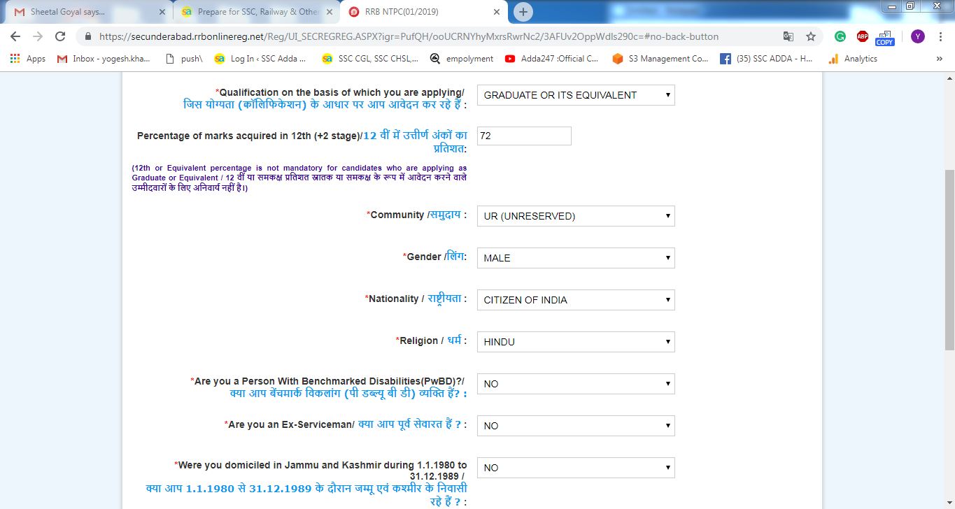Click the Religion field label
This screenshot has width=955, height=509.
[431, 340]
